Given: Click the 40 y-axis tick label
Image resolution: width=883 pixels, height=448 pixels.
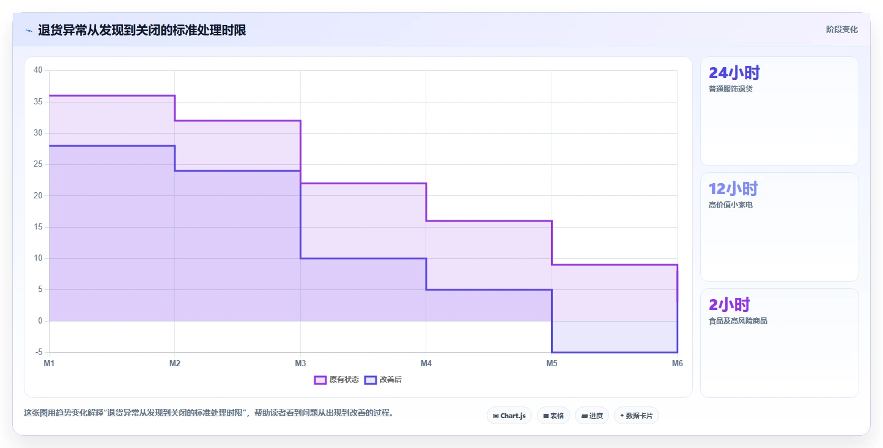Looking at the screenshot, I should click(x=38, y=70).
